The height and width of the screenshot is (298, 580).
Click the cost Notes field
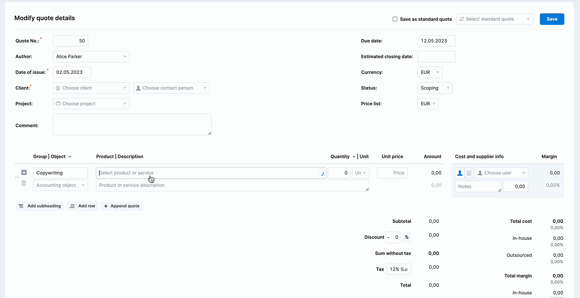(479, 186)
